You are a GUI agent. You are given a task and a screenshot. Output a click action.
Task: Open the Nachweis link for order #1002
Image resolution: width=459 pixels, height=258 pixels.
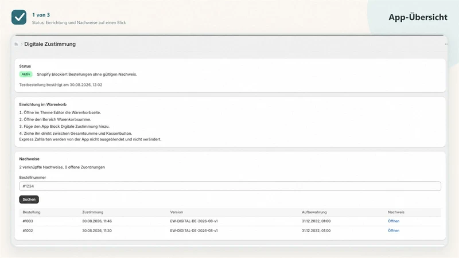click(x=394, y=230)
